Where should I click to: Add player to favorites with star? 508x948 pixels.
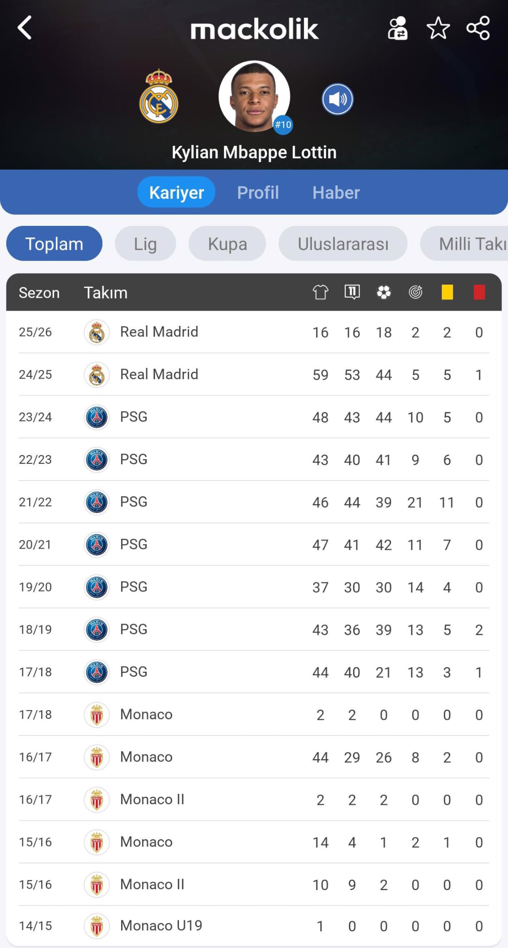tap(438, 29)
